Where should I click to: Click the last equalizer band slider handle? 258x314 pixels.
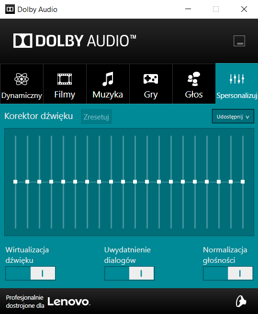243,182
